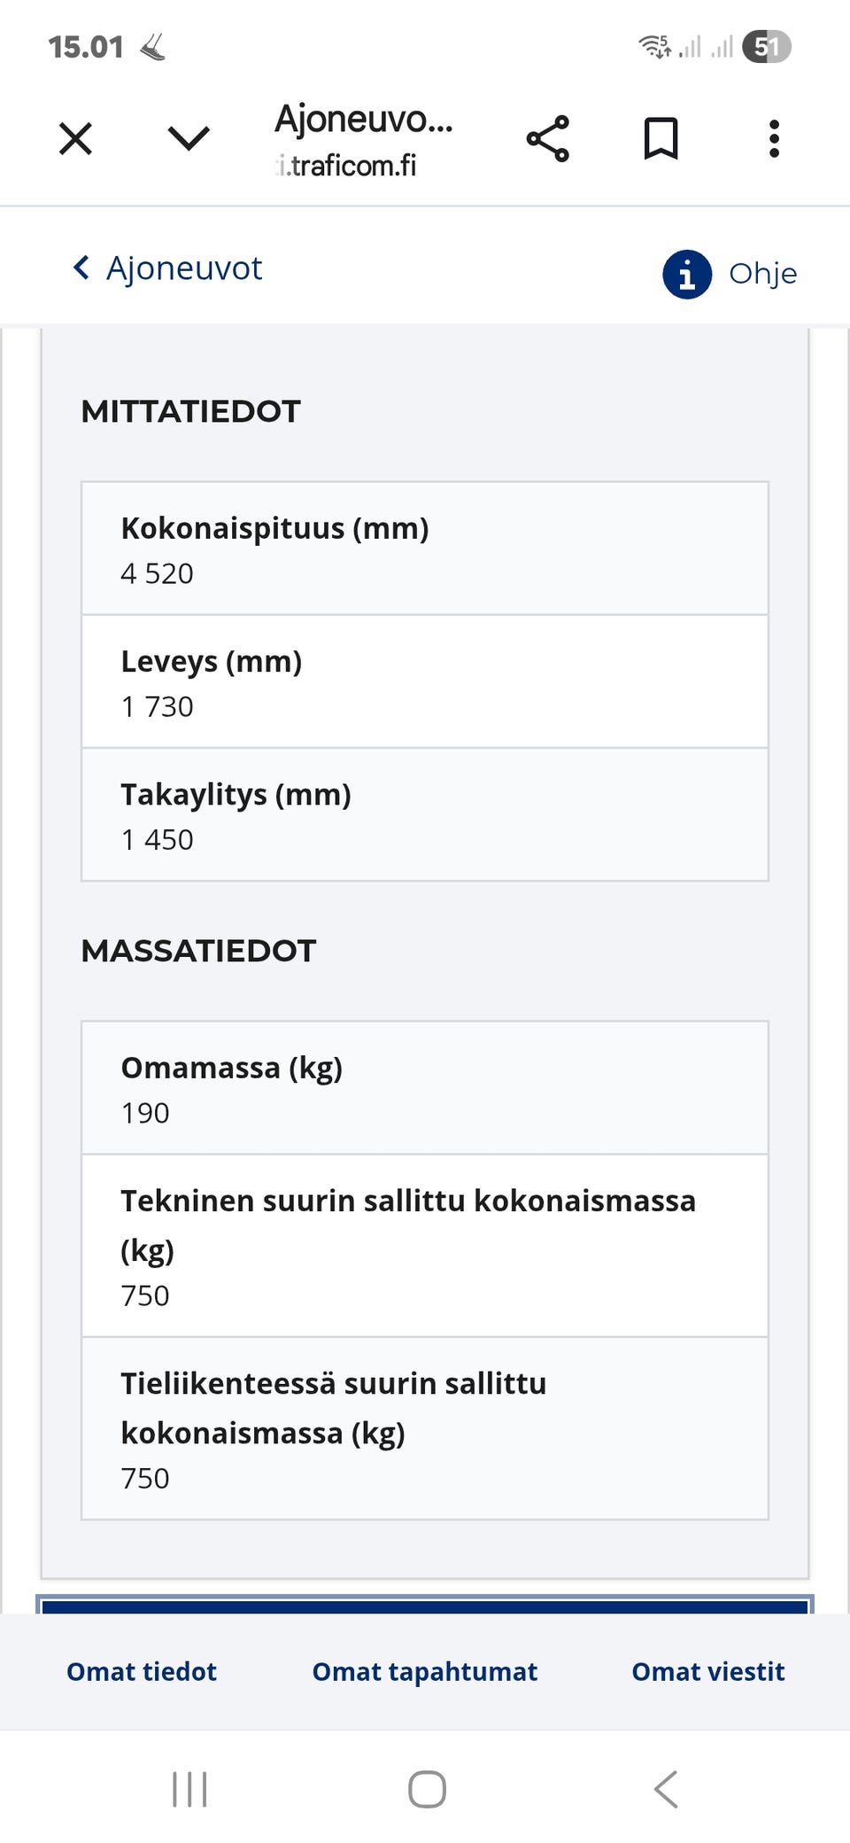
Task: Switch to Omat tiedot tab
Action: (140, 1671)
